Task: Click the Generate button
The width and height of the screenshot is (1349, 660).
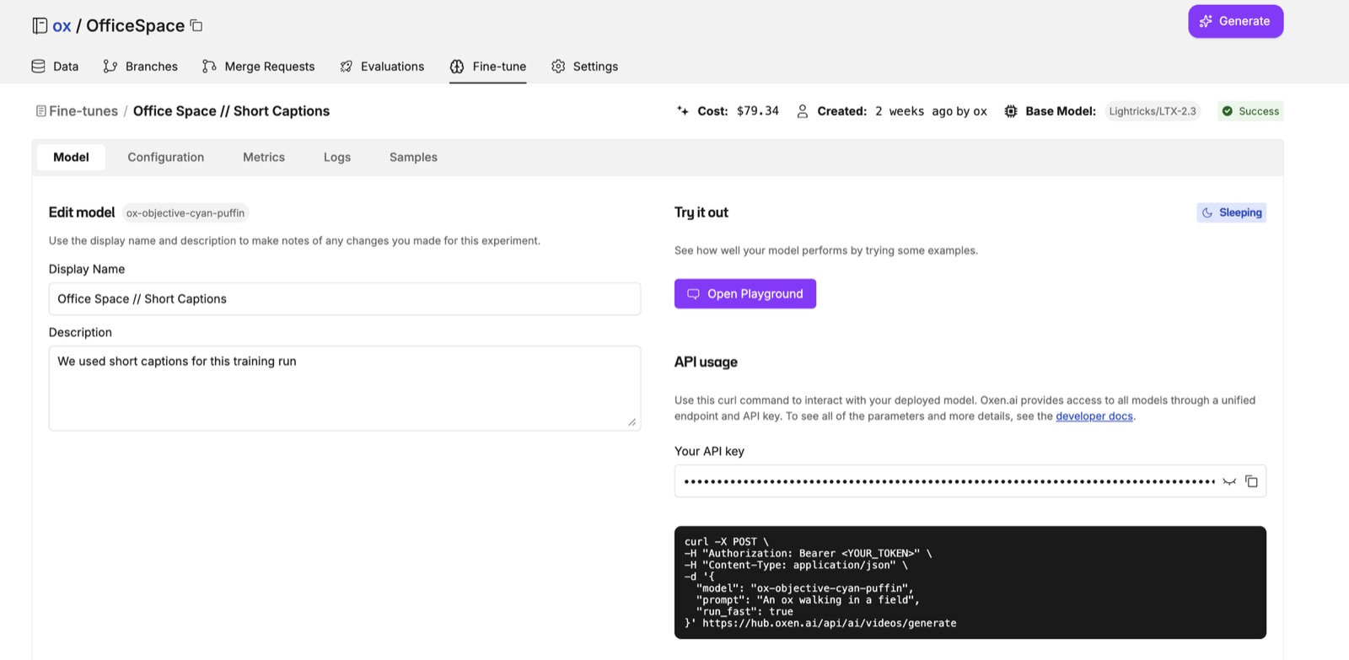Action: point(1236,21)
